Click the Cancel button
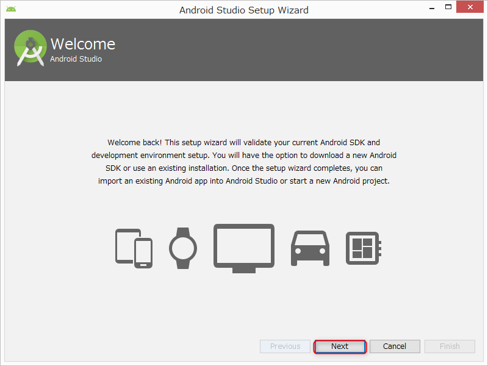 tap(395, 346)
